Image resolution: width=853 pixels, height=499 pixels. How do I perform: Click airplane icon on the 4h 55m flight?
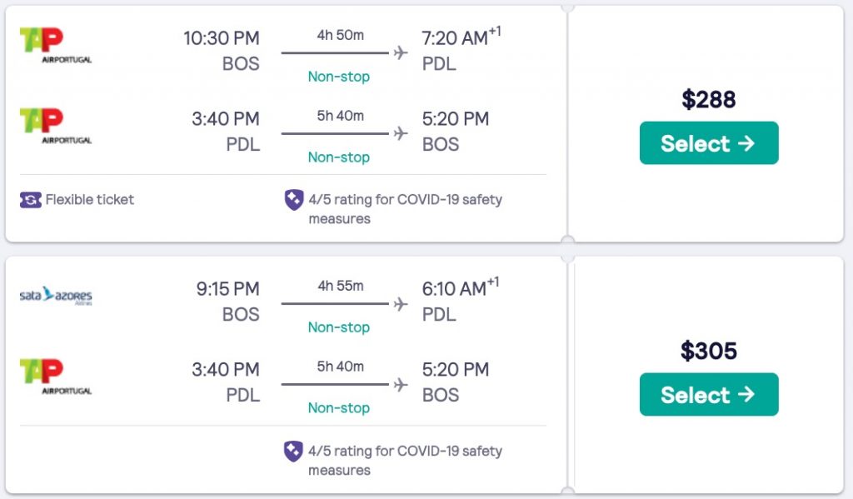(x=401, y=304)
